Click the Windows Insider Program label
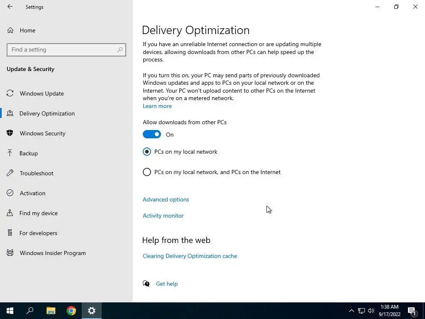The width and height of the screenshot is (425, 319). point(53,253)
